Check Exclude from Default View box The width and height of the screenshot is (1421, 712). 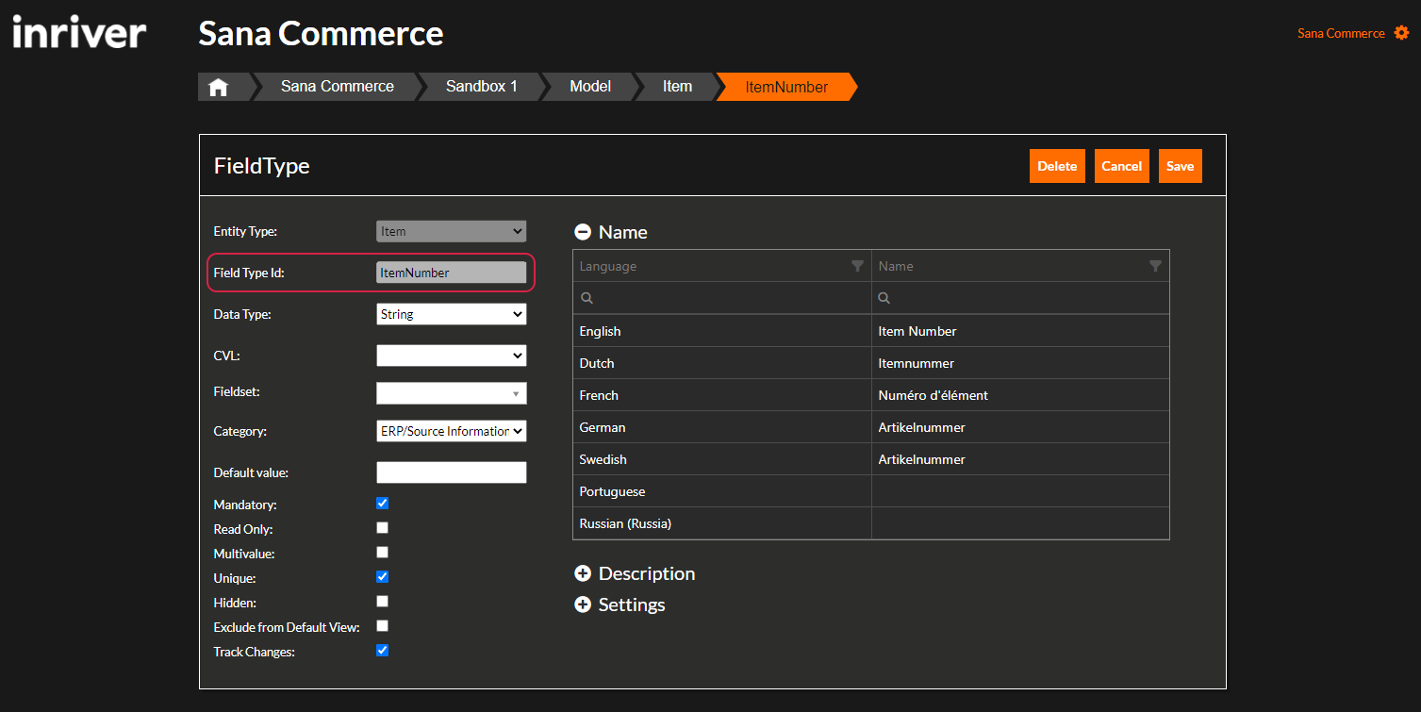coord(382,626)
